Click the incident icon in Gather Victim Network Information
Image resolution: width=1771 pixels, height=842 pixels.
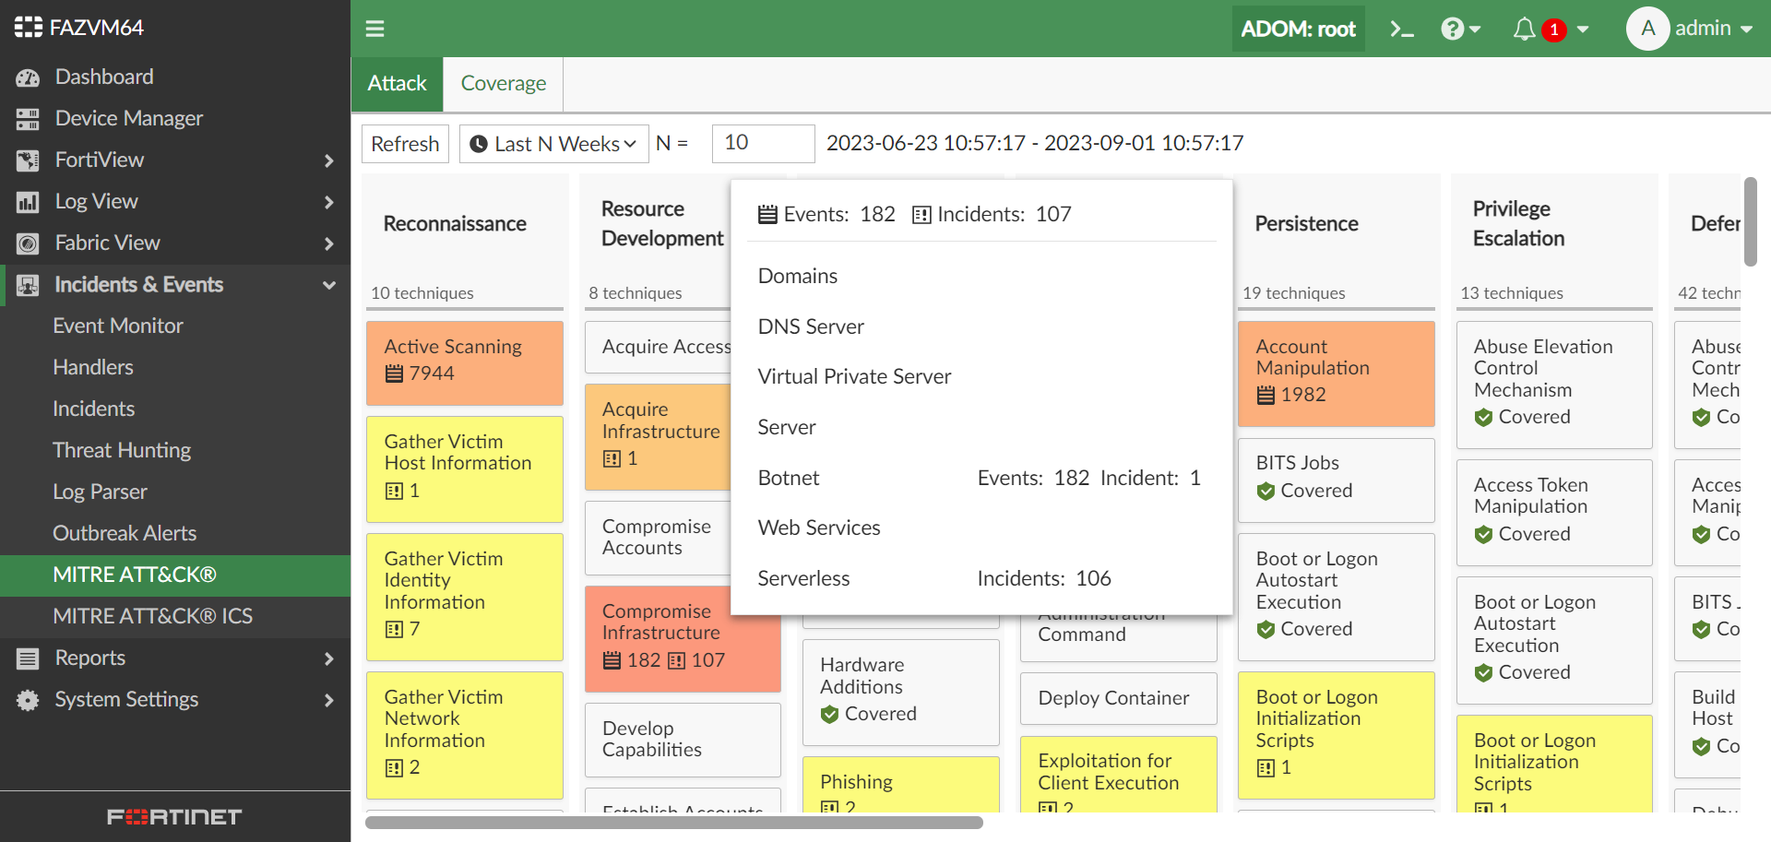pos(394,768)
